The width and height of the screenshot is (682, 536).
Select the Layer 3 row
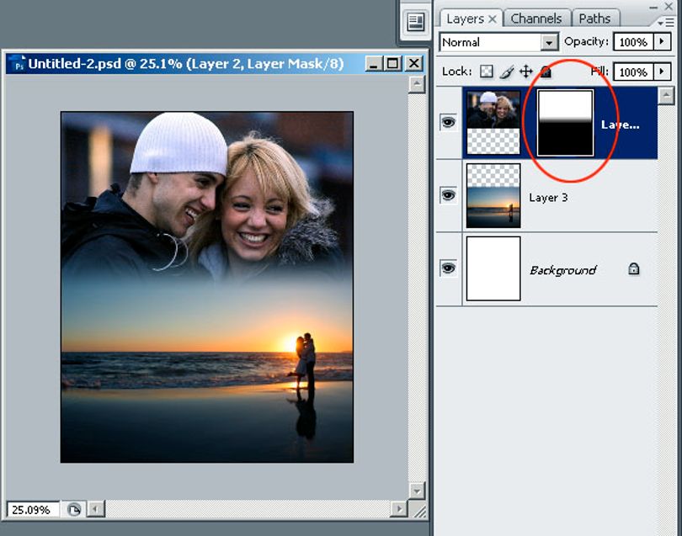560,195
